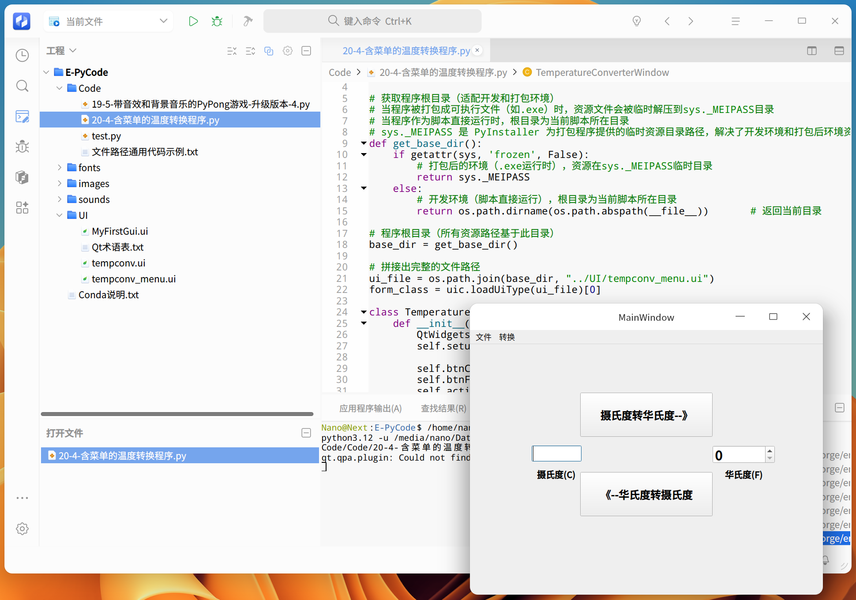Switch to 查找结果(R) tab
The image size is (856, 600).
443,409
